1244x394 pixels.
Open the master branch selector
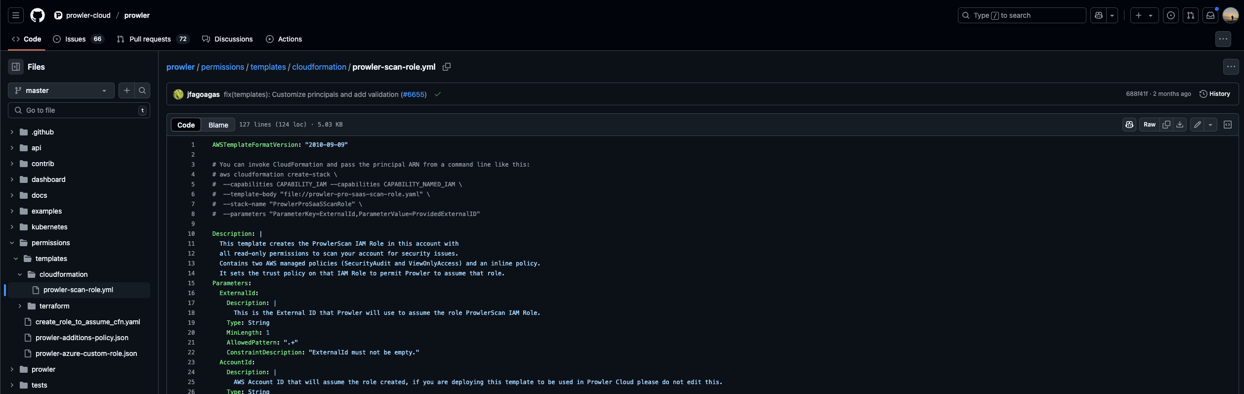61,90
